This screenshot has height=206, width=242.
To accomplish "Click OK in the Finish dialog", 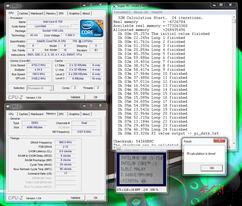I will [212, 168].
